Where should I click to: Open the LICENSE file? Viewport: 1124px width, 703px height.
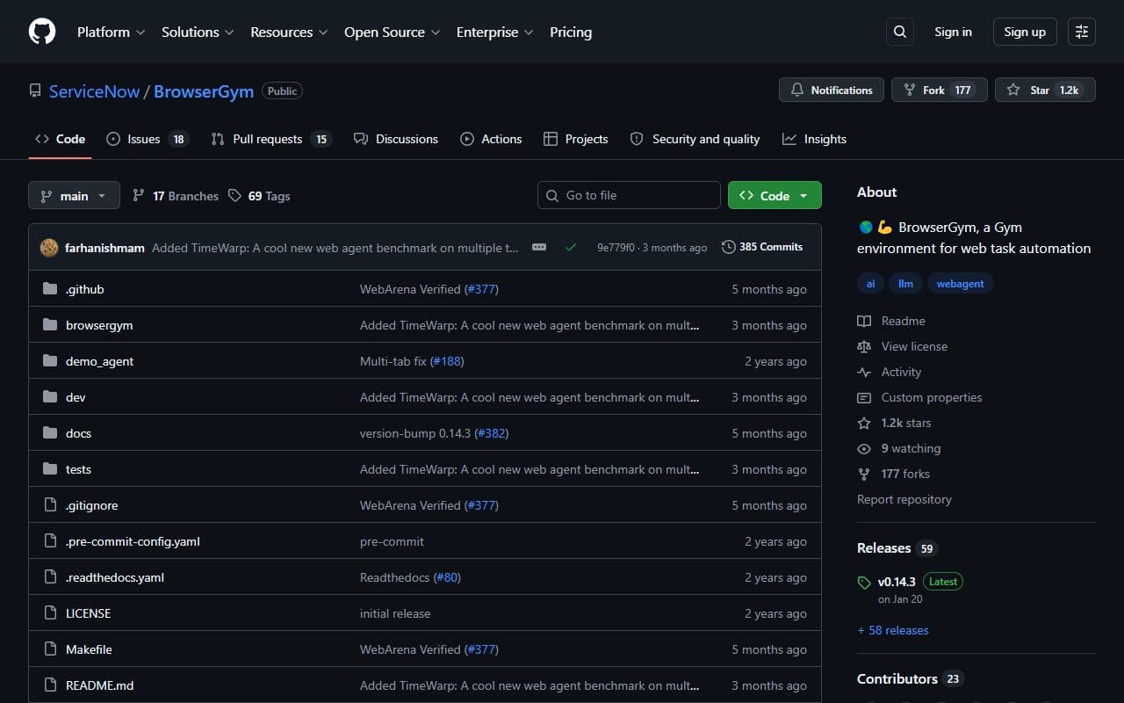pyautogui.click(x=88, y=613)
